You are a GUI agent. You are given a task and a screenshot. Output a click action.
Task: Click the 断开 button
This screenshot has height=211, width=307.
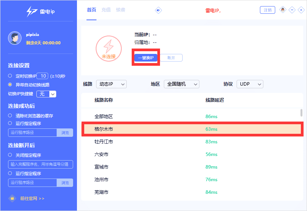tap(171, 58)
